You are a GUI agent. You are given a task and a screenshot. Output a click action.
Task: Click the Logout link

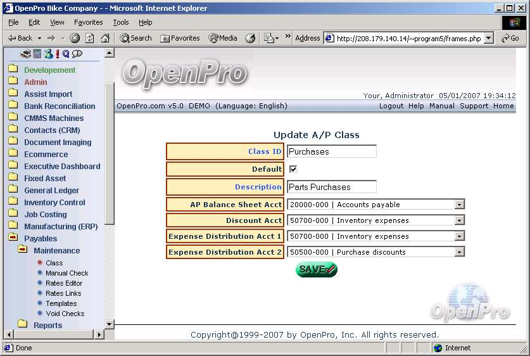click(x=391, y=106)
